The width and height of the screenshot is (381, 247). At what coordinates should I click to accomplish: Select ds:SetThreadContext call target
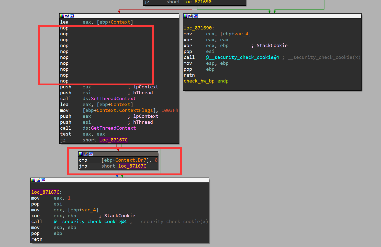pyautogui.click(x=113, y=99)
